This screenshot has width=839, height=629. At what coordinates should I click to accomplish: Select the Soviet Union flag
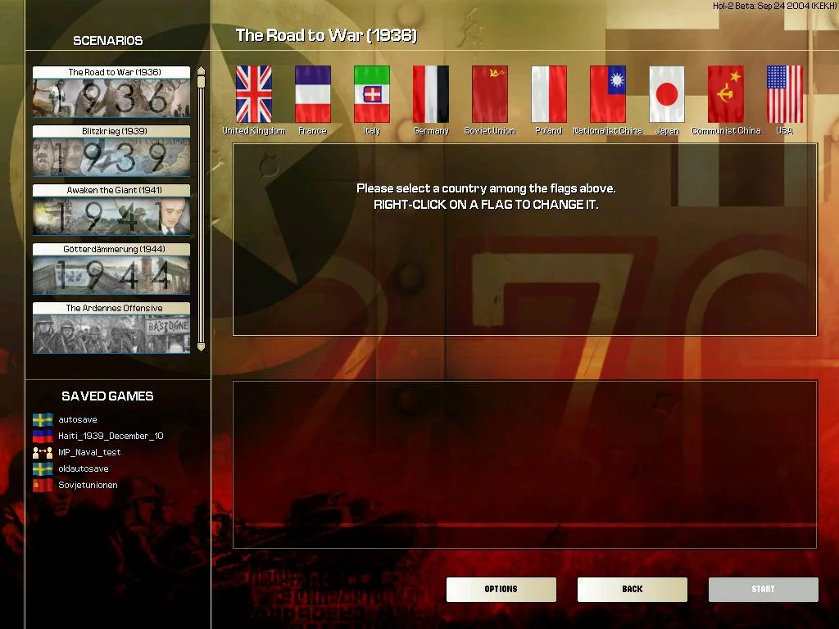pyautogui.click(x=489, y=94)
